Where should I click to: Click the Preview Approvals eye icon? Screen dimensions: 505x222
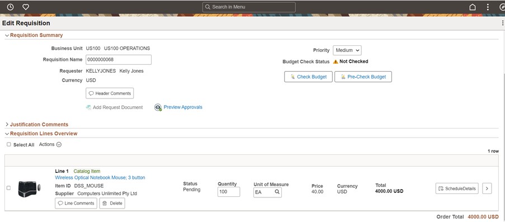[x=158, y=107]
